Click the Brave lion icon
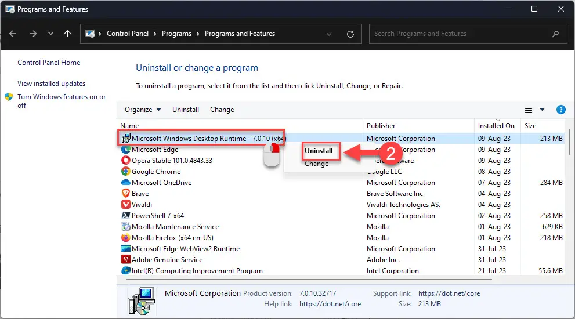575x319 pixels. tap(126, 194)
